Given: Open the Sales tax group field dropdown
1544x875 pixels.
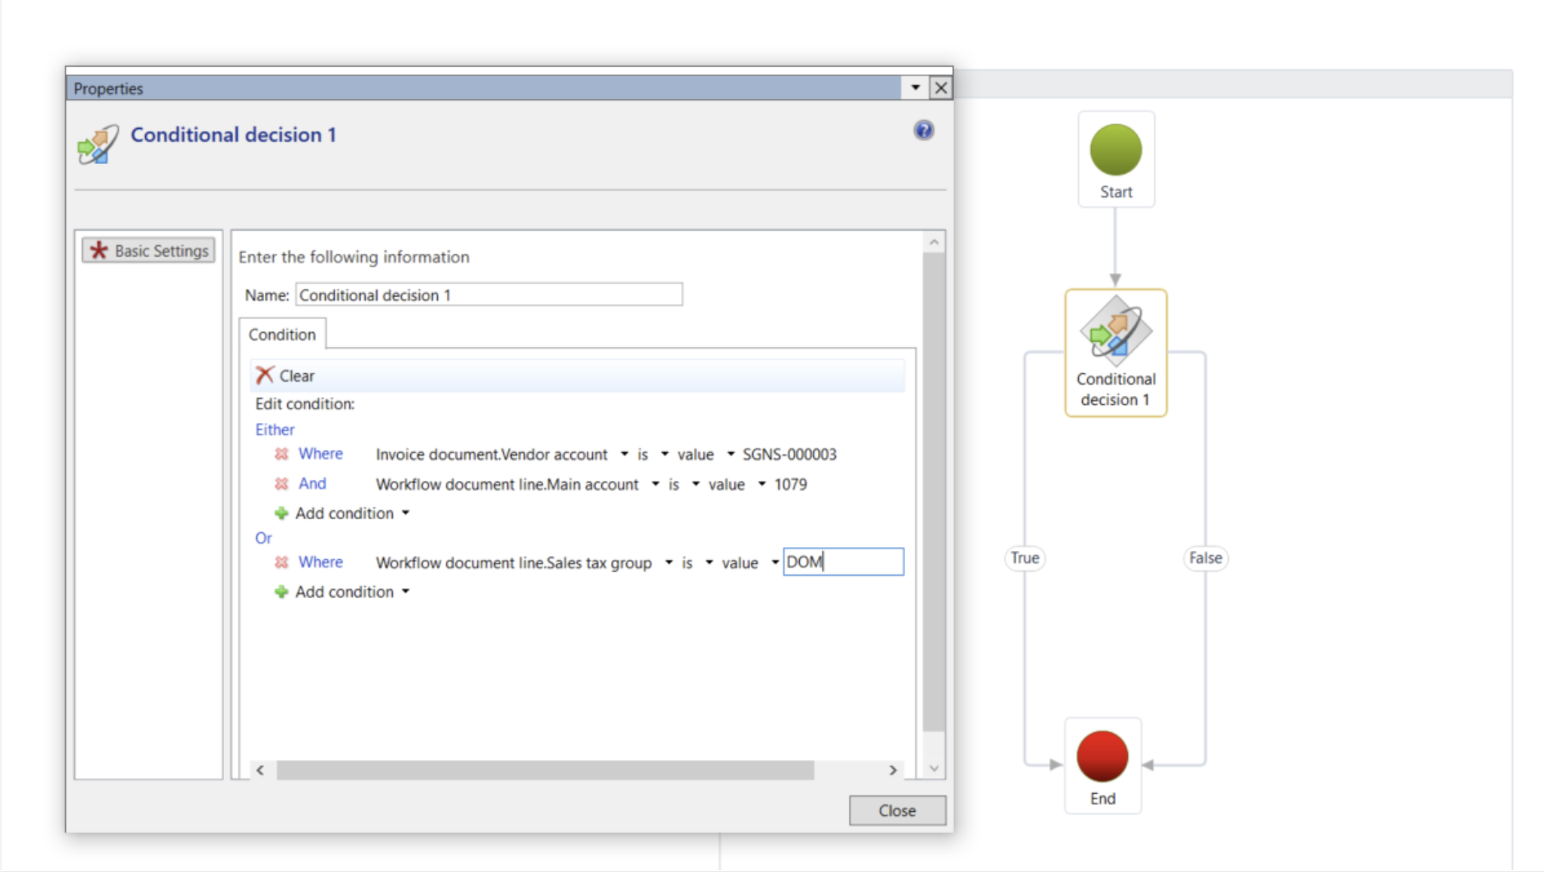Looking at the screenshot, I should click(x=669, y=563).
